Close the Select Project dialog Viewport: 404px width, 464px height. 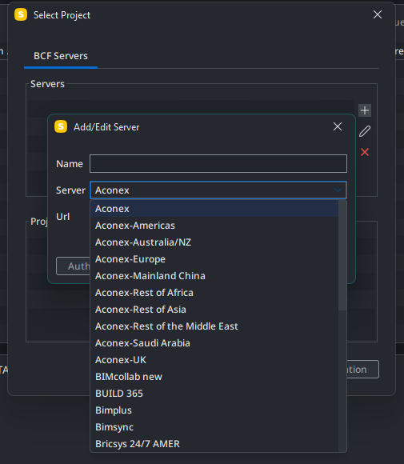click(378, 14)
